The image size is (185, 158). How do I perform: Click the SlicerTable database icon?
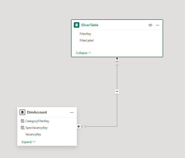point(77,25)
